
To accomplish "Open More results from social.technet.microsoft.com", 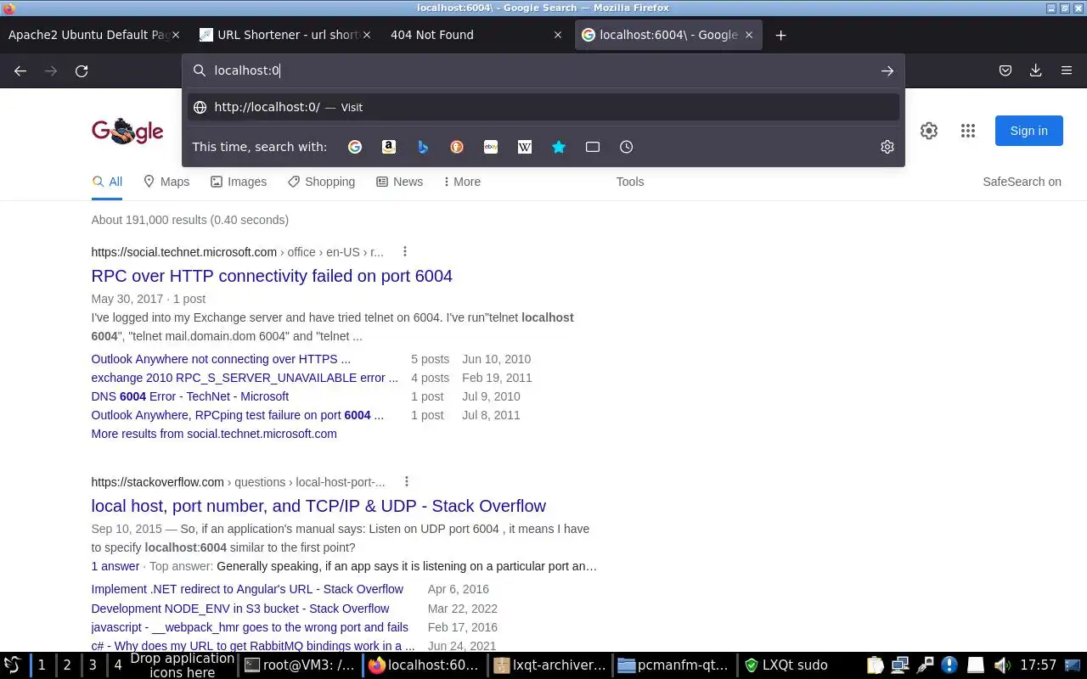I will 214,434.
